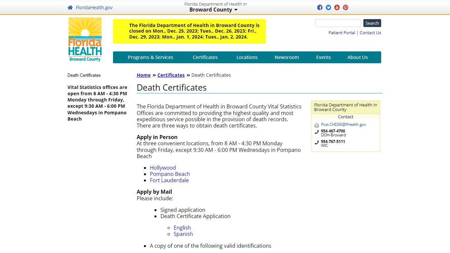Open the Hollywood location link

pyautogui.click(x=163, y=168)
